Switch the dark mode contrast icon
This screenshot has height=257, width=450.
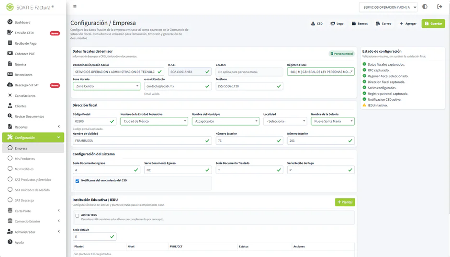coord(425,7)
